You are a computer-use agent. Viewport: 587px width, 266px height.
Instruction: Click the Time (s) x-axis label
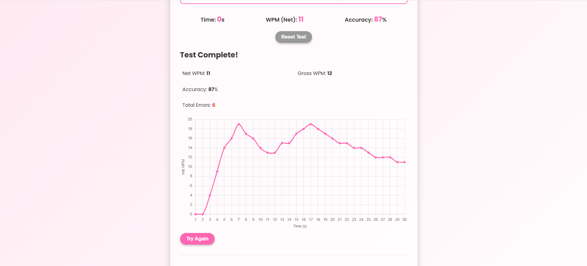300,226
